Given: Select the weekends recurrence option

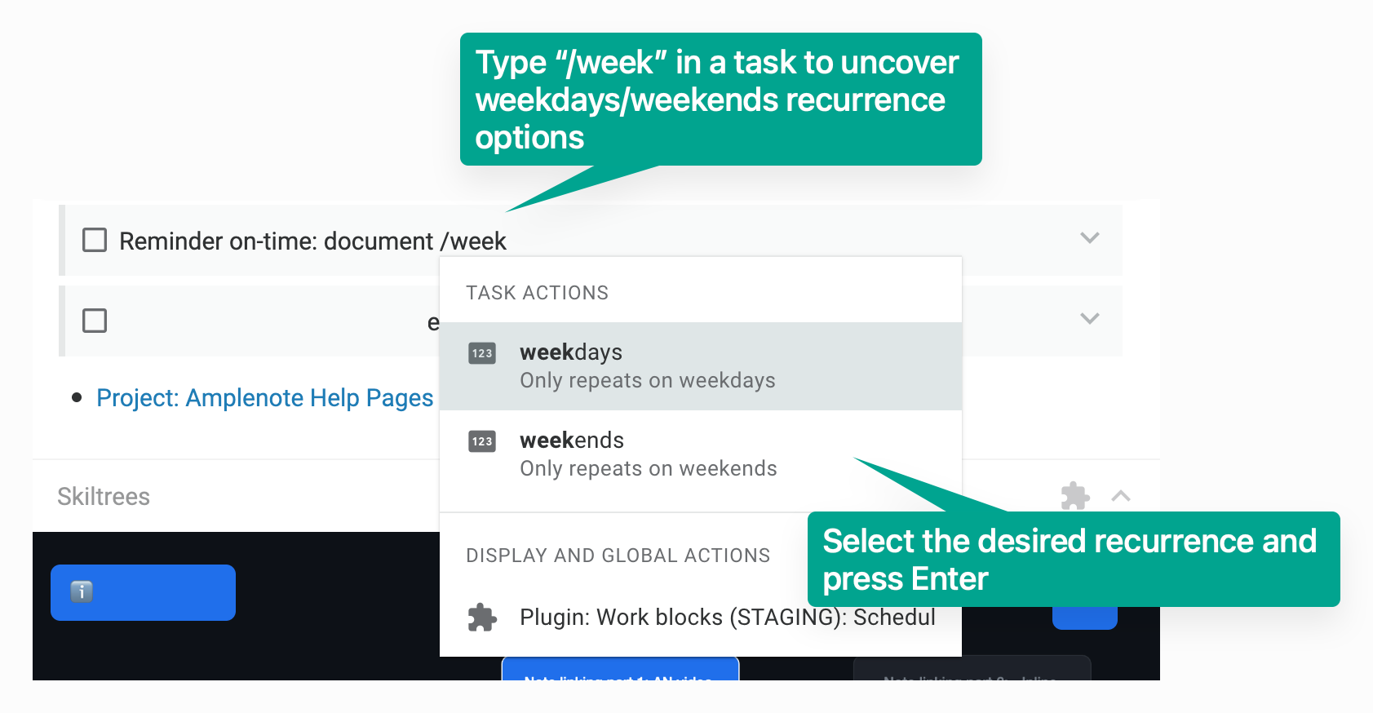Looking at the screenshot, I should (x=701, y=454).
